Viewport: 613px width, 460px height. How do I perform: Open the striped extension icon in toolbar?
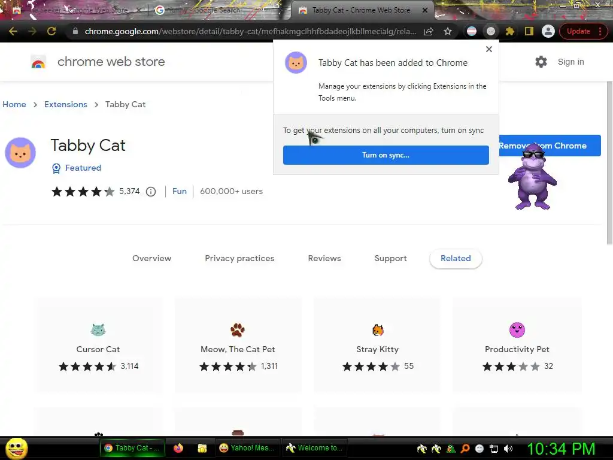[x=472, y=31]
